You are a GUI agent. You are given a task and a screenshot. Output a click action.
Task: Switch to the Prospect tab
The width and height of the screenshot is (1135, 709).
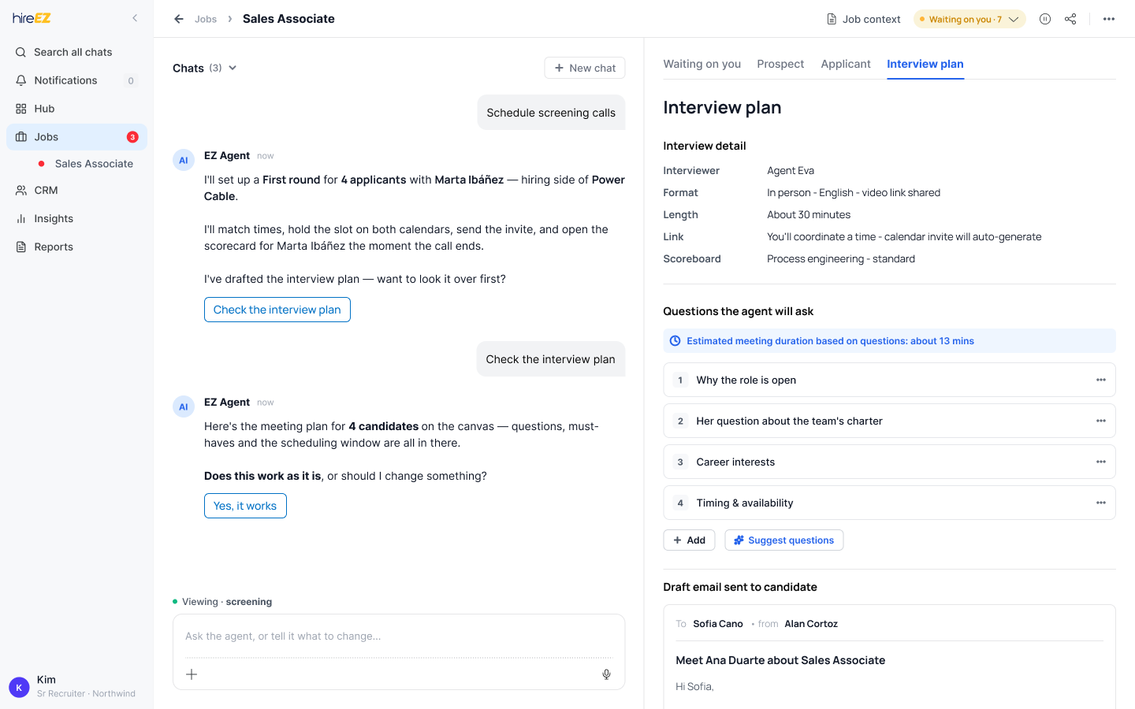780,64
